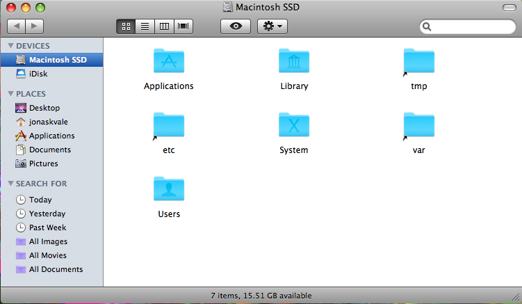The image size is (522, 304).
Task: Click the etc folder name label
Action: [x=169, y=150]
